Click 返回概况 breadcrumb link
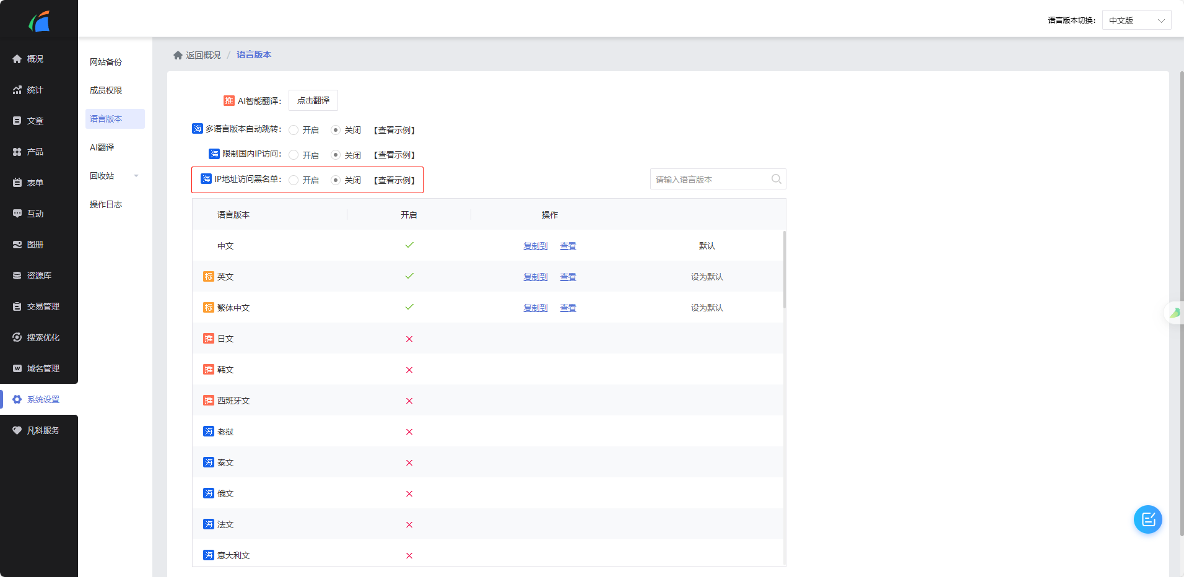Viewport: 1184px width, 577px height. click(x=203, y=55)
